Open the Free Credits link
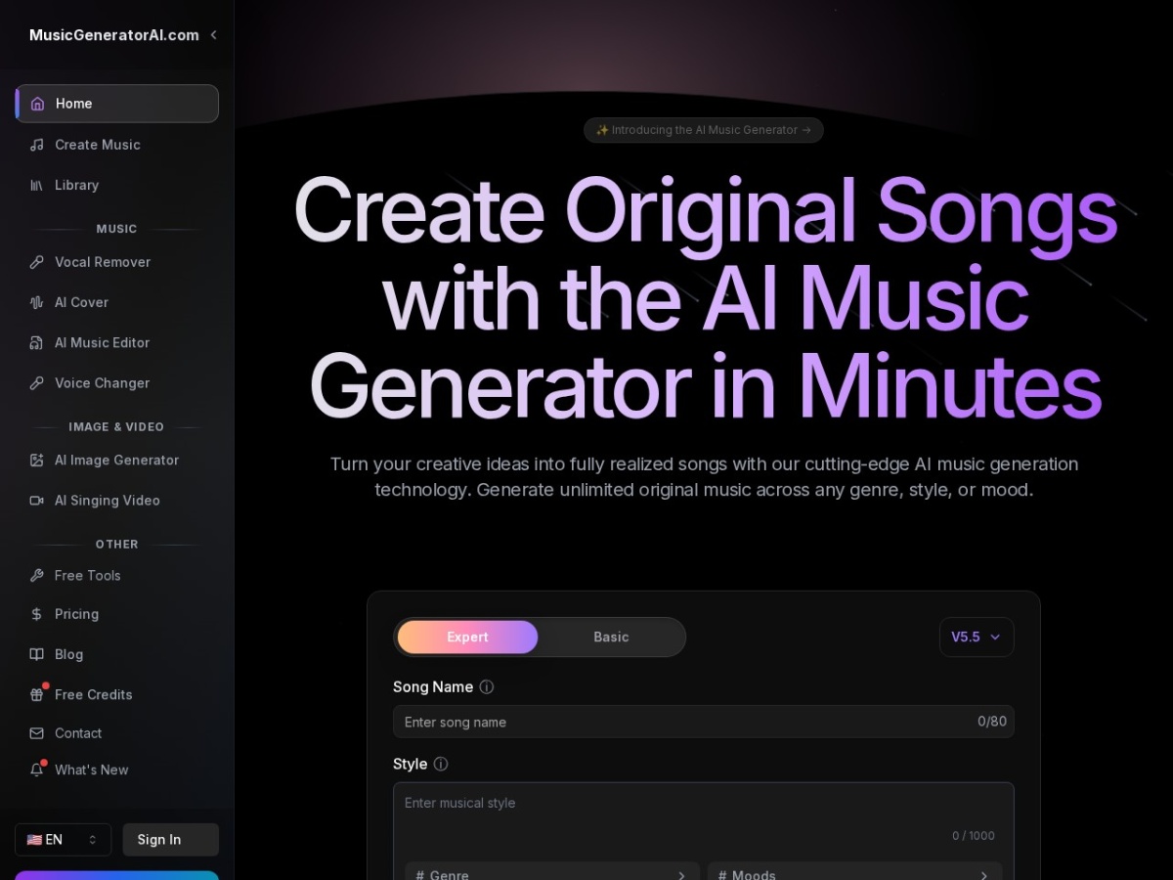 [x=117, y=694]
